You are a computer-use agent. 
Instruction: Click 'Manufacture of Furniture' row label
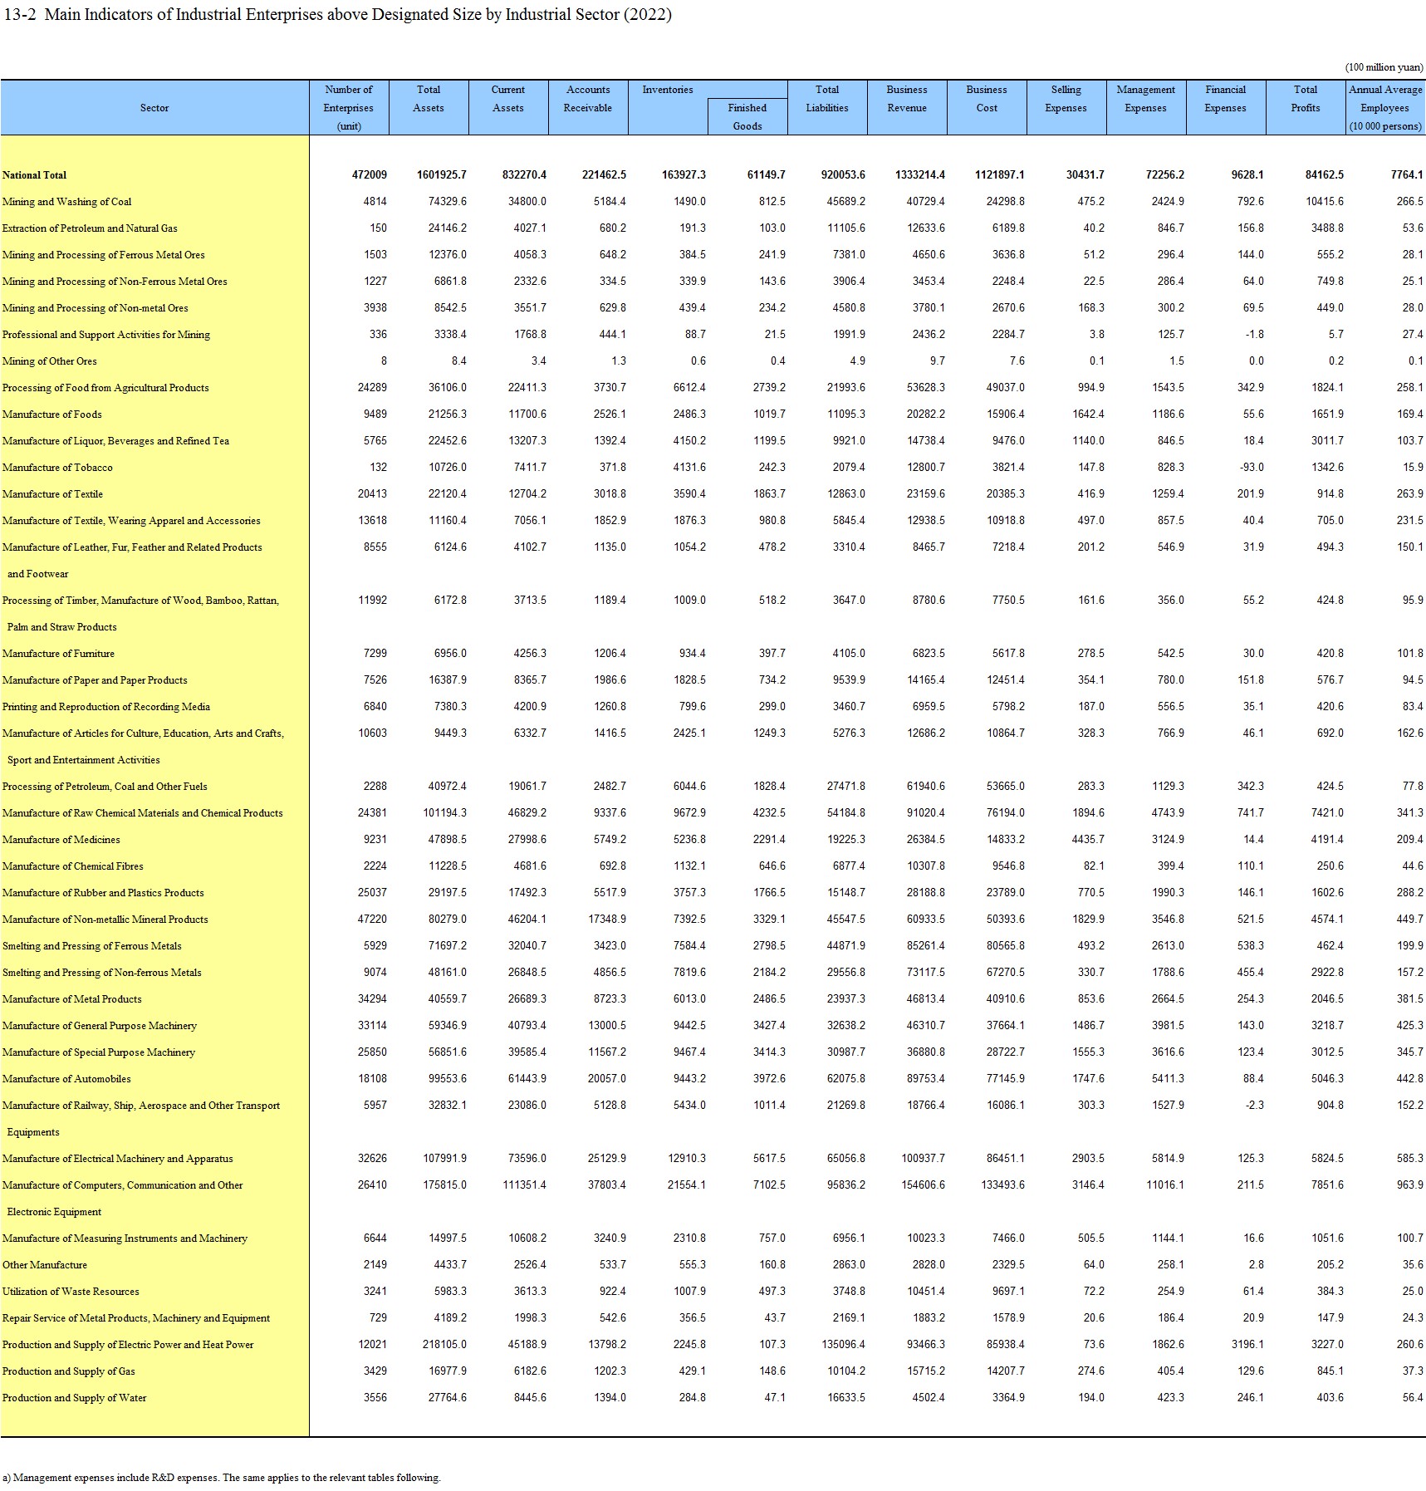pos(59,654)
